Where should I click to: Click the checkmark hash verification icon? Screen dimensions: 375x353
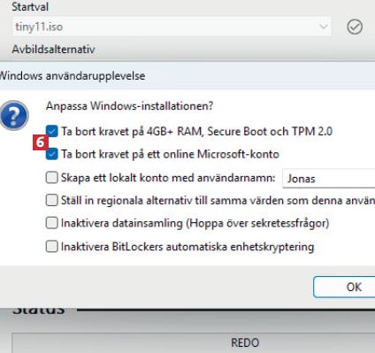355,27
